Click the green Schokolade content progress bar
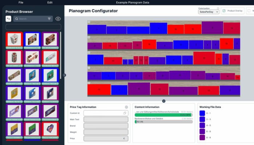This screenshot has width=254, height=145. [x=164, y=115]
